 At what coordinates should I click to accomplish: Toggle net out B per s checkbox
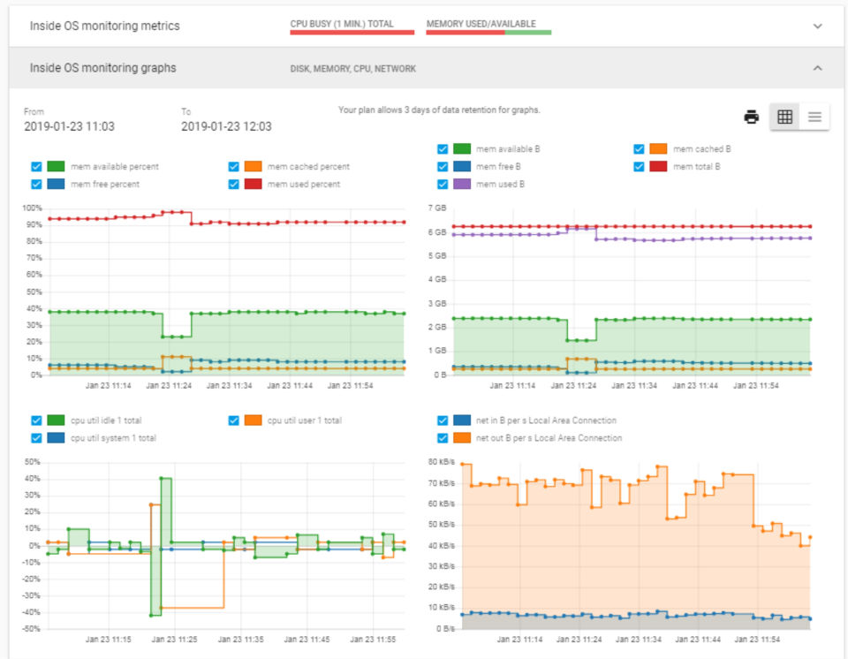pos(443,438)
